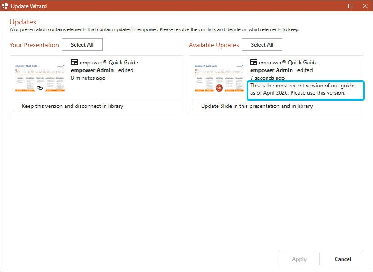Open the Your Presentation slide thumbnail
Screen dimensions: 373x272
coord(40,78)
